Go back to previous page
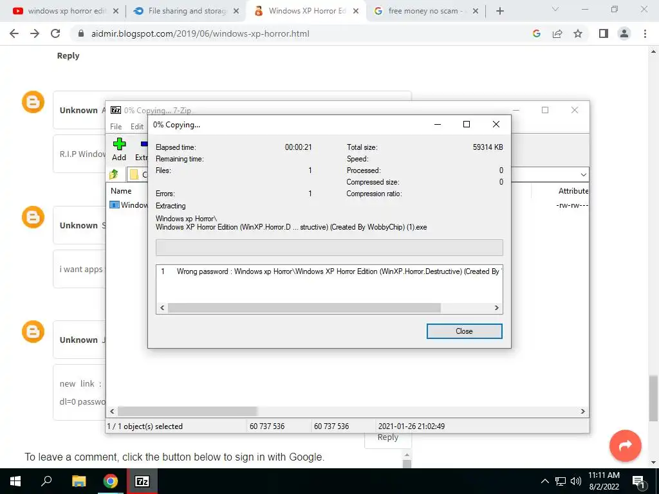Viewport: 659px width, 494px height. (x=14, y=33)
